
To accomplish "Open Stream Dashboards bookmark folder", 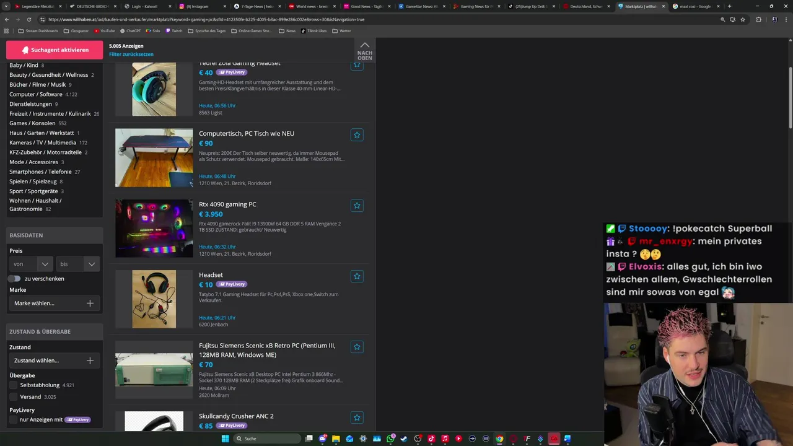I will [x=38, y=30].
